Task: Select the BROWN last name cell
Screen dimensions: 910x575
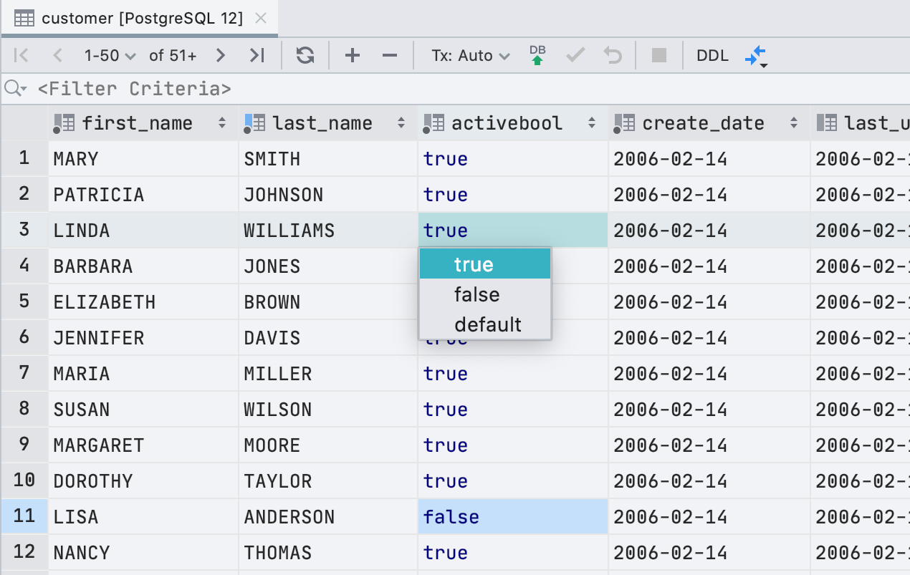Action: point(328,301)
